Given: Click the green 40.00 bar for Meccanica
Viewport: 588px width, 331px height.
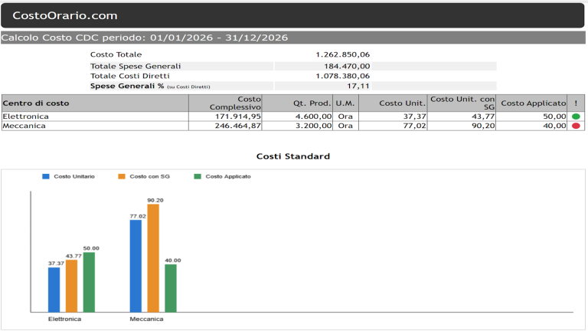Looking at the screenshot, I should click(x=171, y=287).
